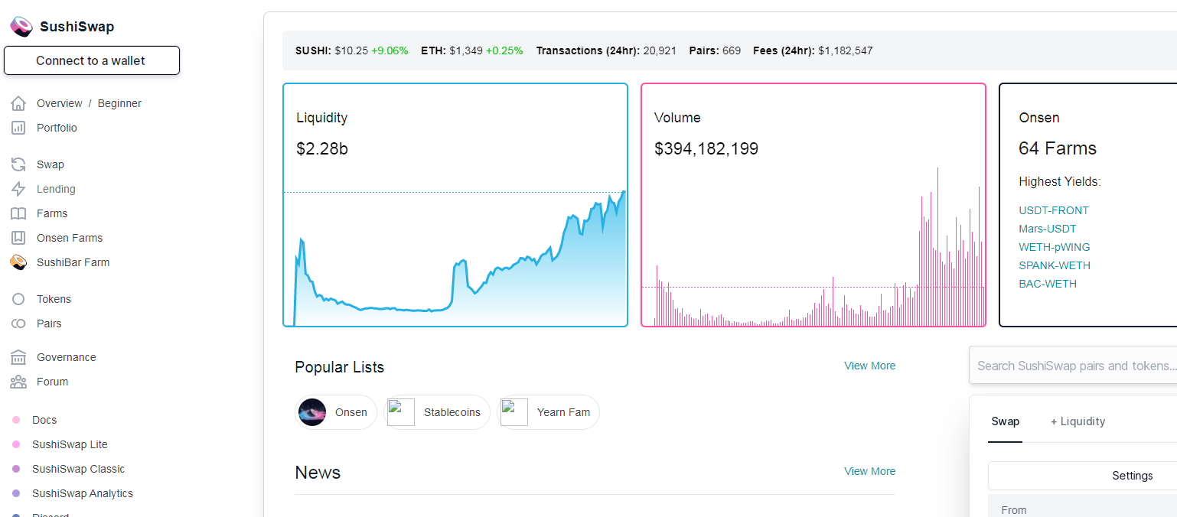Open Forum via the people icon

tap(18, 382)
